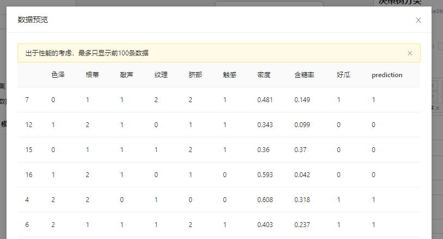443x239 pixels.
Task: Click the density value 0.481
Action: click(x=265, y=100)
